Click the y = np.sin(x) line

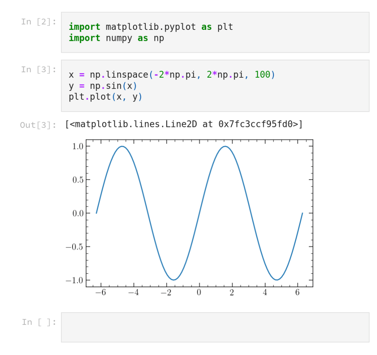coord(103,86)
